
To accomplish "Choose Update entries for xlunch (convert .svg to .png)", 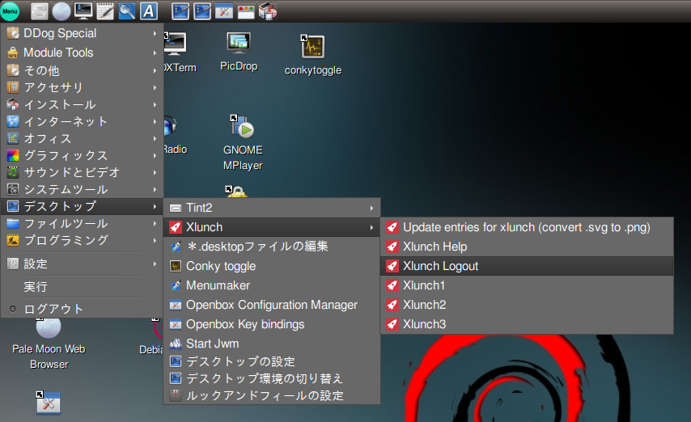I will point(527,227).
